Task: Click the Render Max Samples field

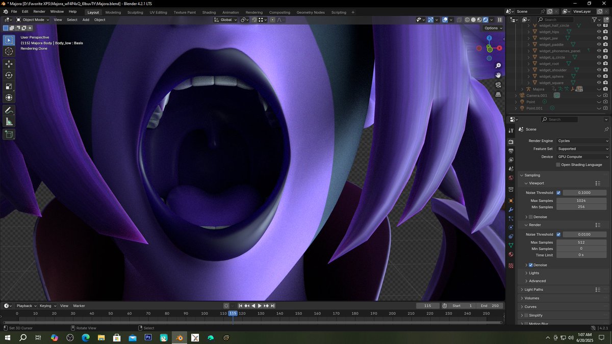Action: tap(581, 243)
